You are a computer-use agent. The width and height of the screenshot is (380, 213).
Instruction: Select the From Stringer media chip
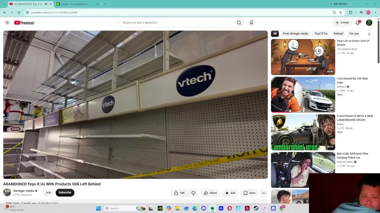[x=295, y=33]
